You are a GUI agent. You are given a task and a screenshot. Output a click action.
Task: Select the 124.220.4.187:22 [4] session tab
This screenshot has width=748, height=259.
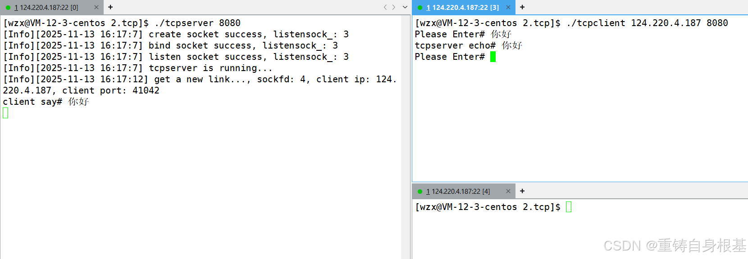[464, 191]
